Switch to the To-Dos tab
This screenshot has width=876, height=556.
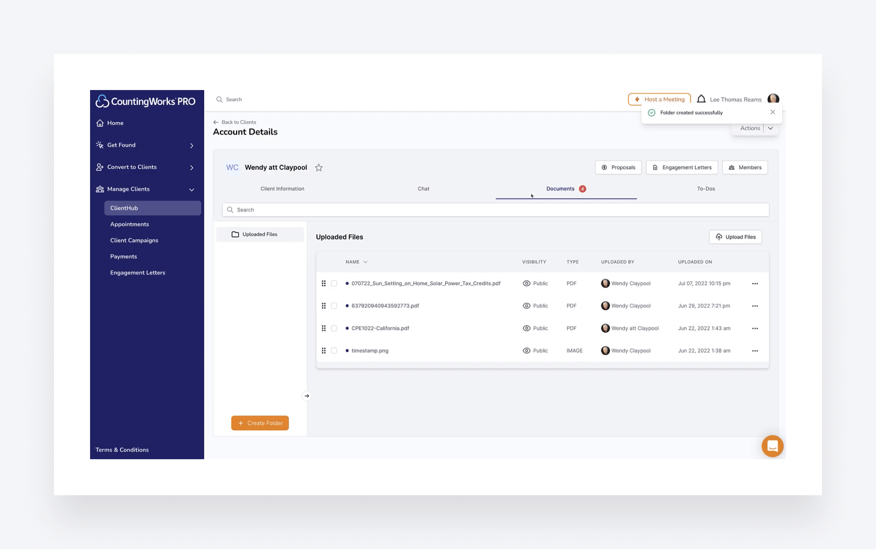pos(706,189)
